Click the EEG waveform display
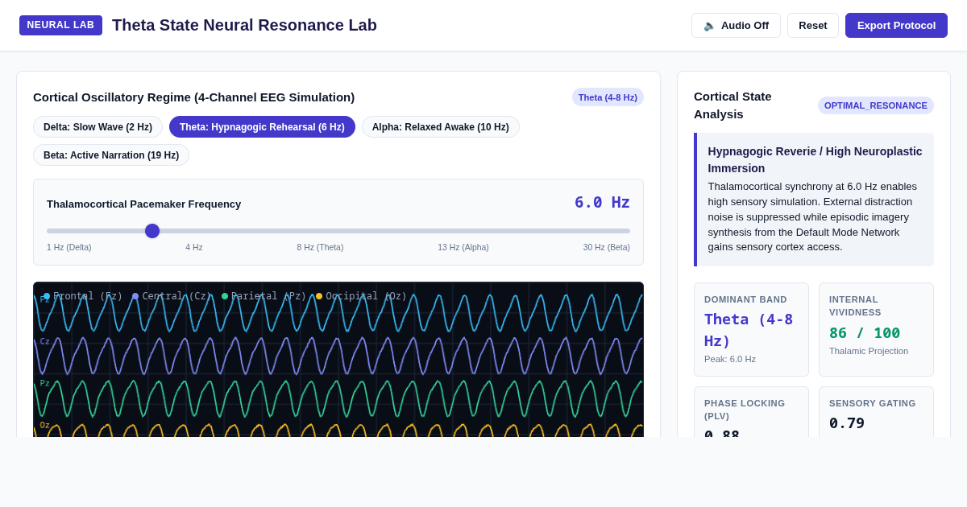 (x=338, y=360)
